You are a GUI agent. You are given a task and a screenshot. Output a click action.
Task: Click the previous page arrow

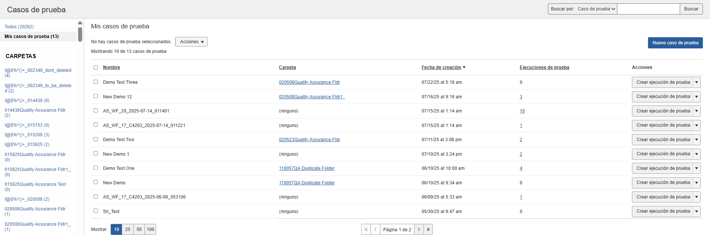coord(375,229)
